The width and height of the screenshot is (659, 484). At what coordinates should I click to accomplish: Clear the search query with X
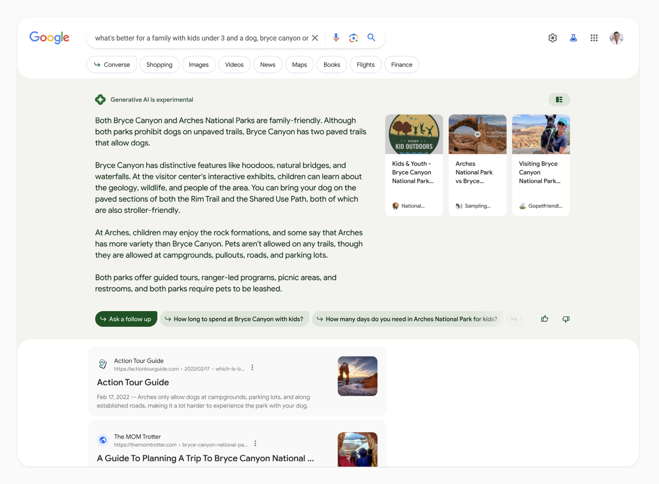[315, 38]
